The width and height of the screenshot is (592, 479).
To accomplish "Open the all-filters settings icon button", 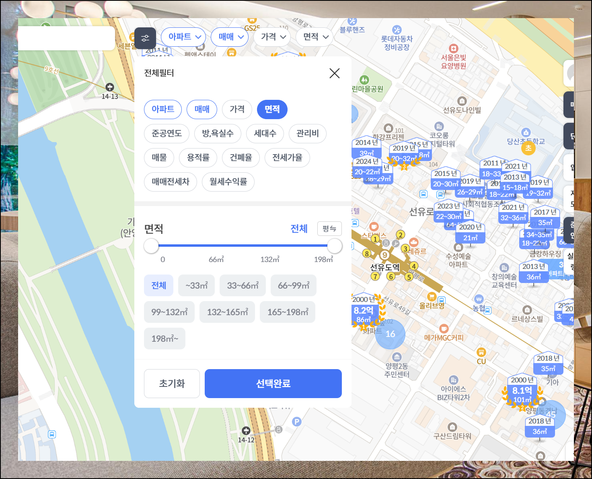I will [x=145, y=38].
